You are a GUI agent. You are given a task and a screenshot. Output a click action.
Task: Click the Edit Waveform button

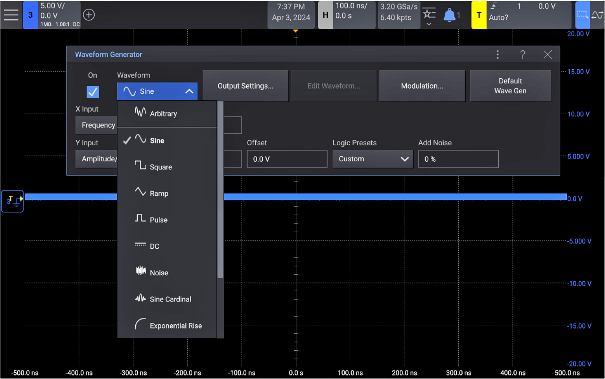click(334, 86)
